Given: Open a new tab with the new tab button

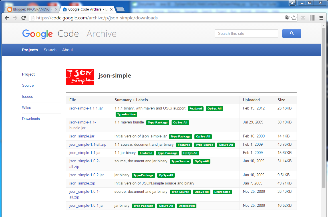Looking at the screenshot, I should [x=120, y=9].
